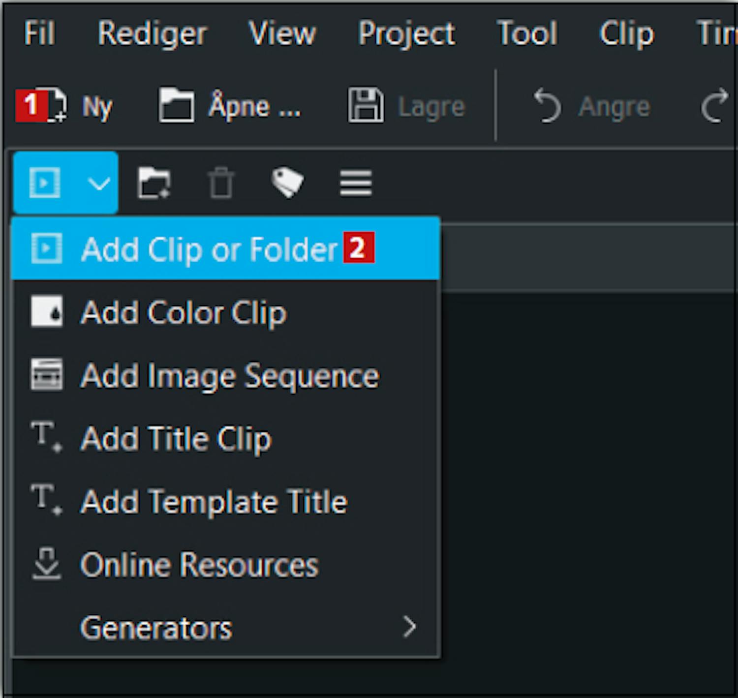Click the Lagre floppy disk icon
The image size is (738, 698).
coord(365,106)
